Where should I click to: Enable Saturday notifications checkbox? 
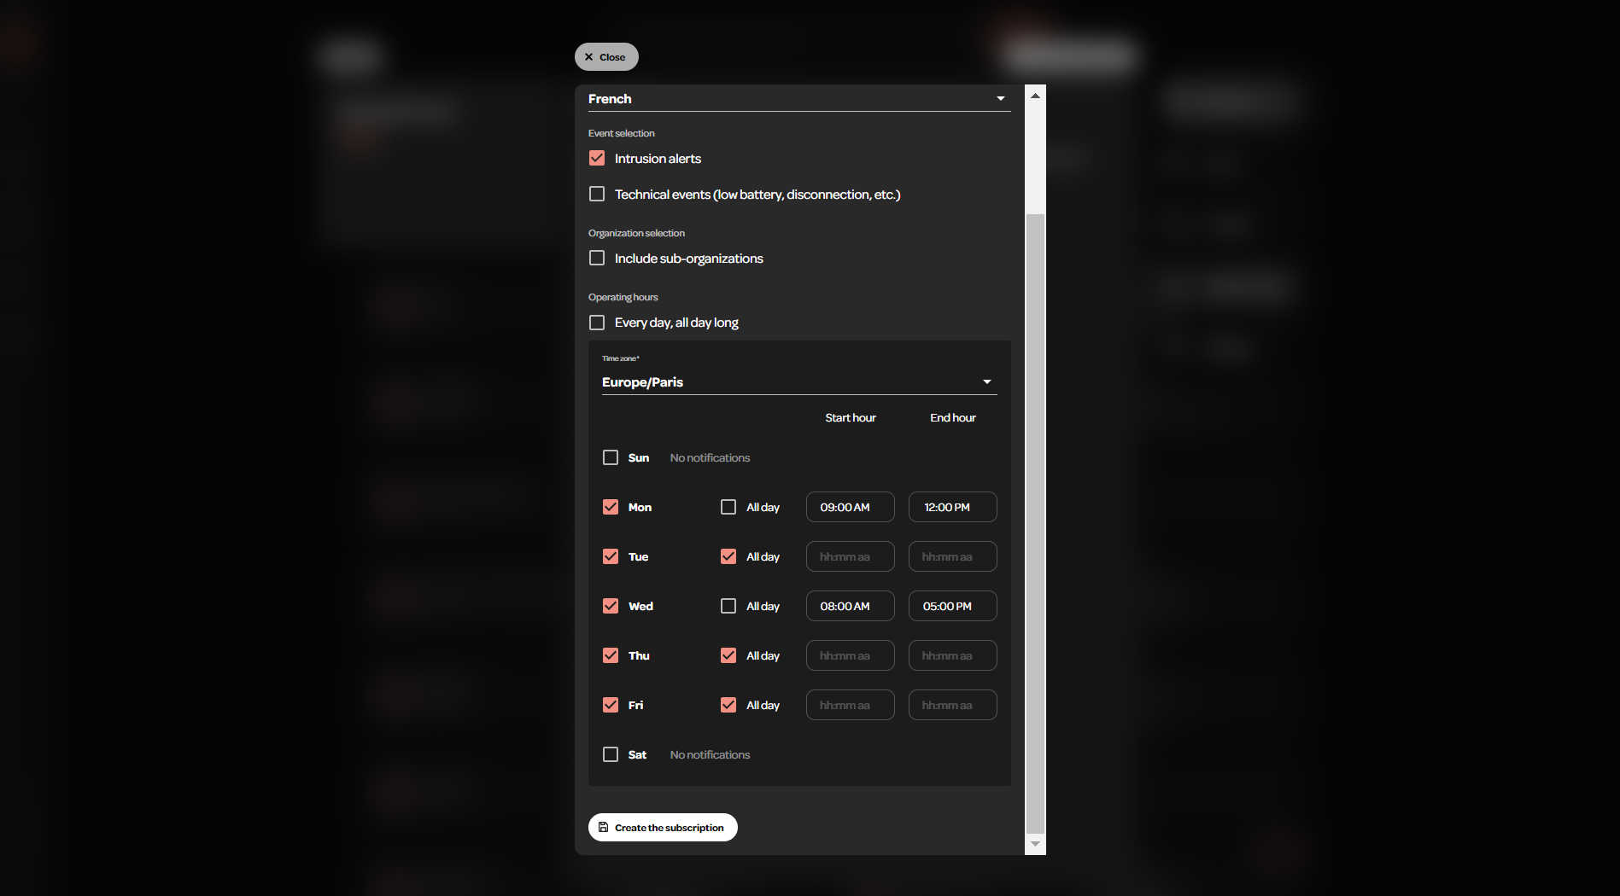click(611, 755)
